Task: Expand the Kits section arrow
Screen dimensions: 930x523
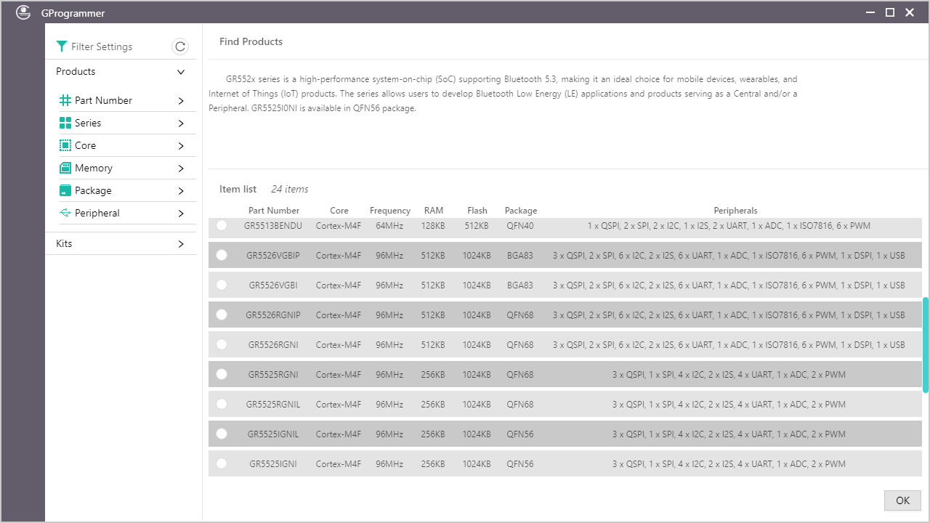Action: [x=181, y=244]
